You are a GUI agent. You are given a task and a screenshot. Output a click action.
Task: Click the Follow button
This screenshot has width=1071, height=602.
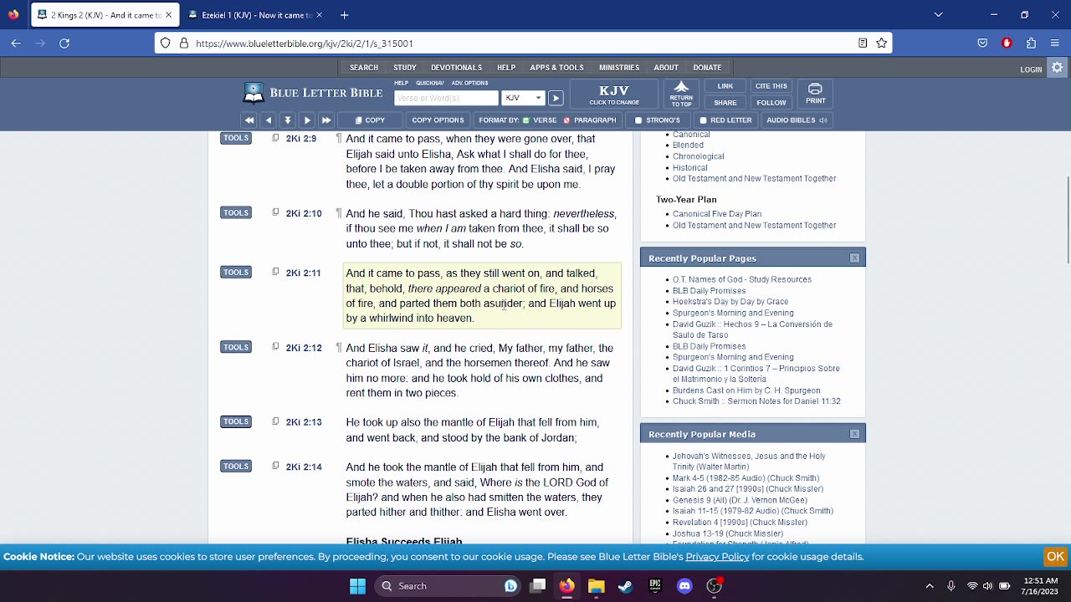click(x=771, y=103)
